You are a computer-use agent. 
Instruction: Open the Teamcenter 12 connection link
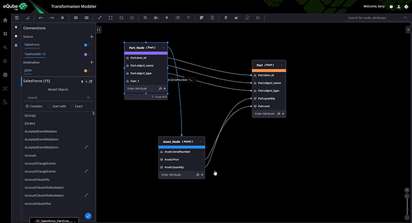coord(35,54)
